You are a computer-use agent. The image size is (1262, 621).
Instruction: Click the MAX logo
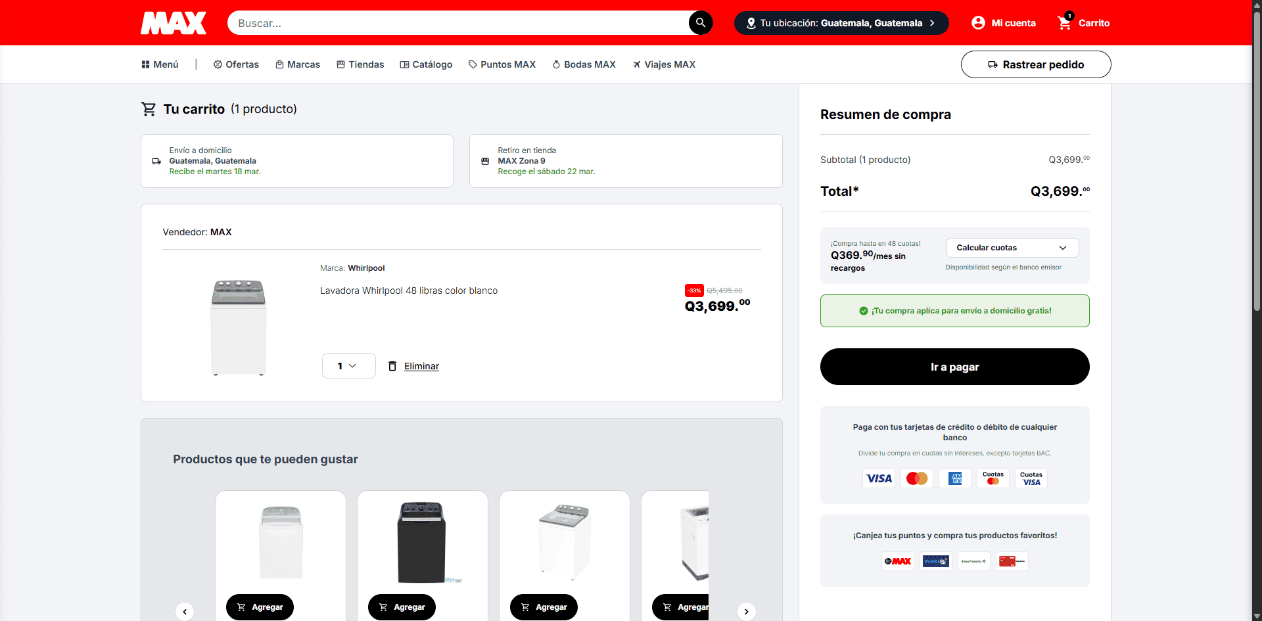174,23
